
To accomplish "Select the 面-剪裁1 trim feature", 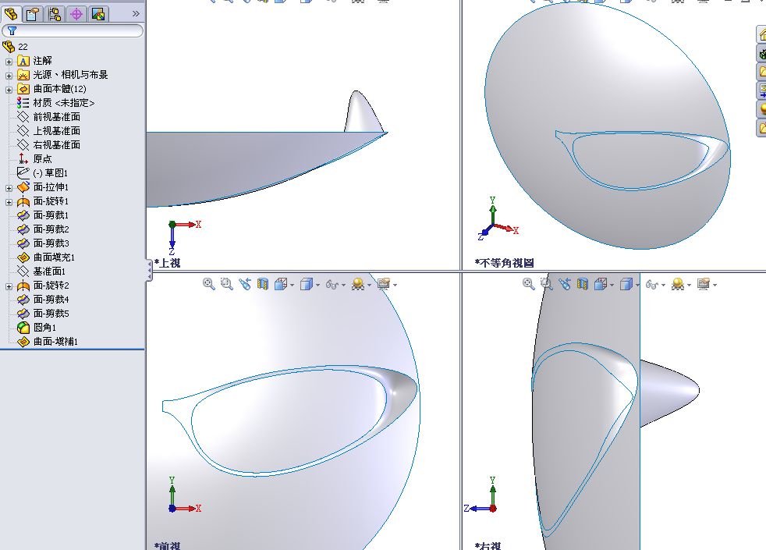I will coord(43,215).
